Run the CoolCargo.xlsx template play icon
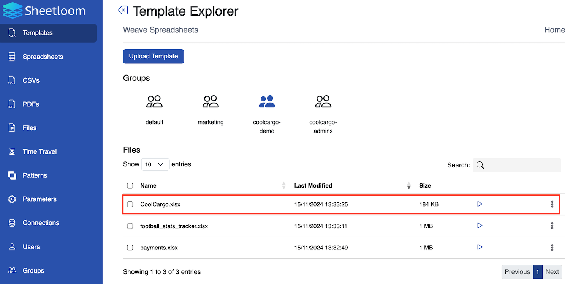Viewport: 570px width, 284px height. coord(480,204)
